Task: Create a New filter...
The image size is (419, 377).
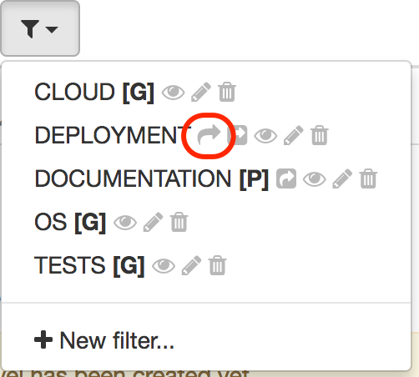Action: point(104,340)
